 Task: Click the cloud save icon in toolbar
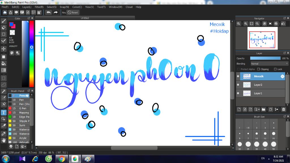coord(5,12)
